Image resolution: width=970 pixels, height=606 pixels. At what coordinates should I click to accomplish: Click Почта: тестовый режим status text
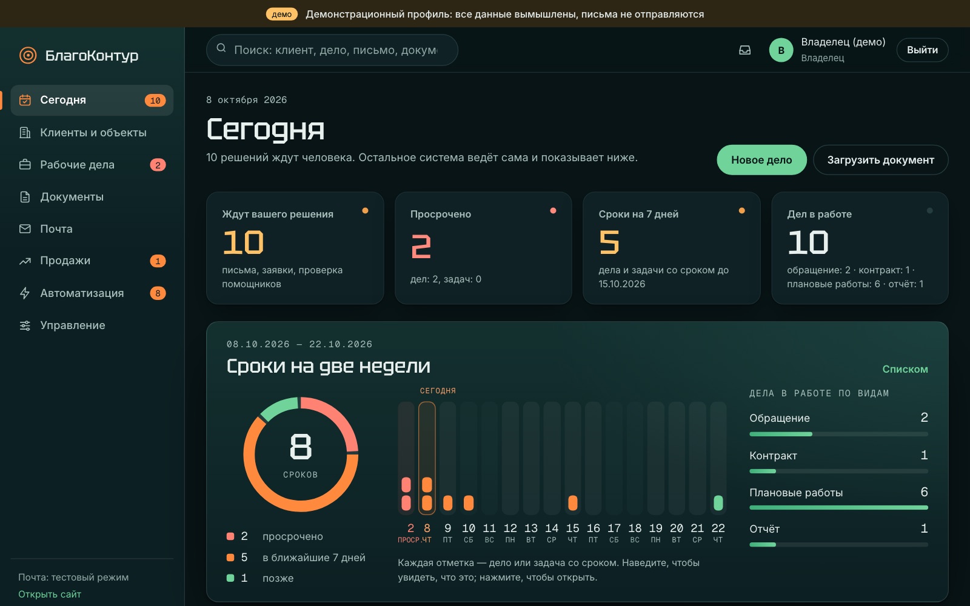point(73,577)
